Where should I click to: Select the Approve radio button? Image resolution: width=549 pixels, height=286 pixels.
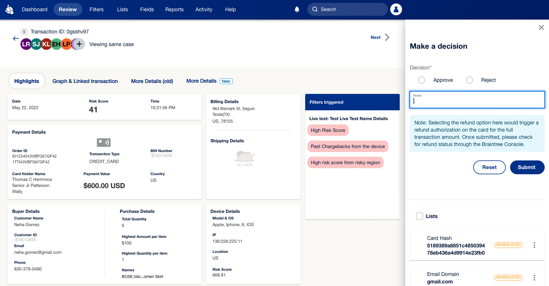(422, 80)
